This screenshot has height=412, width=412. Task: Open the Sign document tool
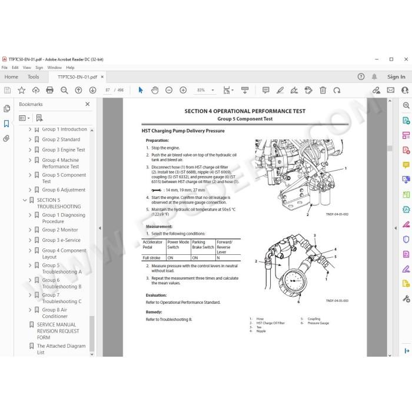coord(294,91)
